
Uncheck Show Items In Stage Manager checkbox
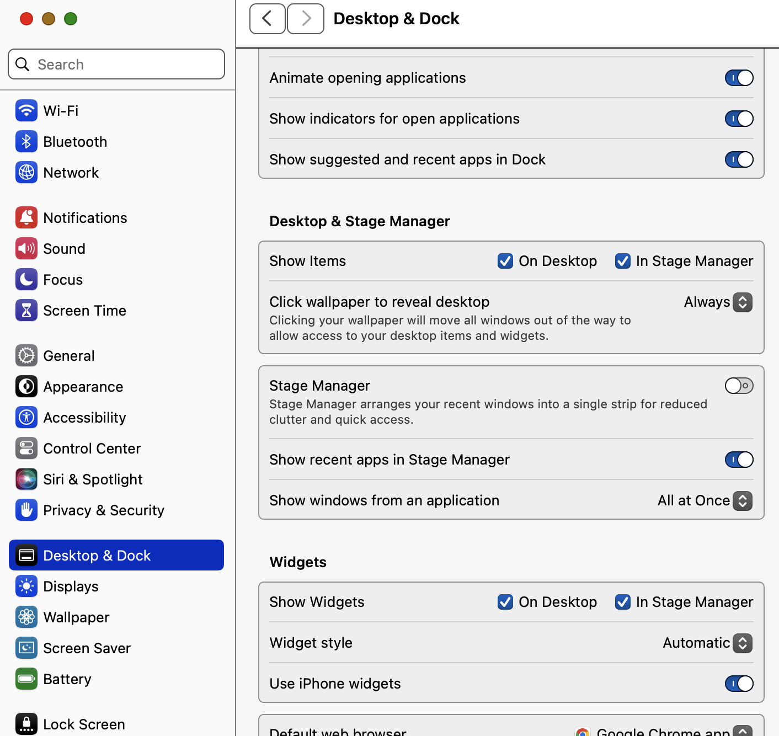click(x=623, y=261)
